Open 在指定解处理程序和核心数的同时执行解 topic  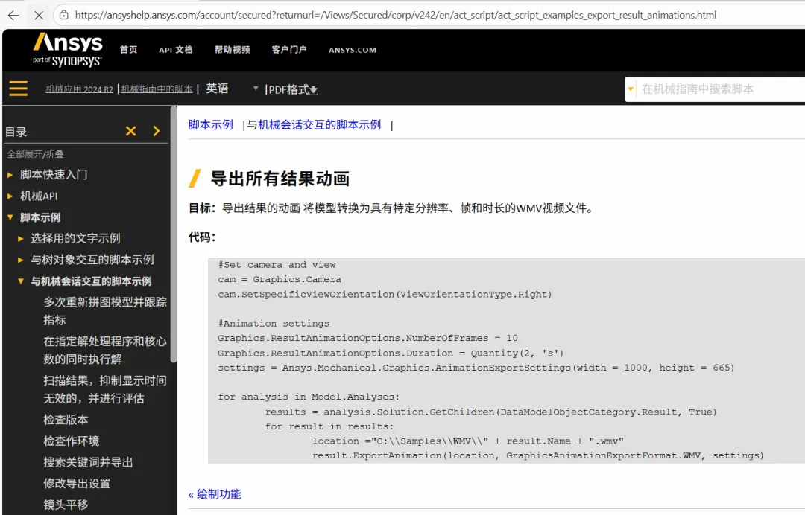click(x=105, y=350)
